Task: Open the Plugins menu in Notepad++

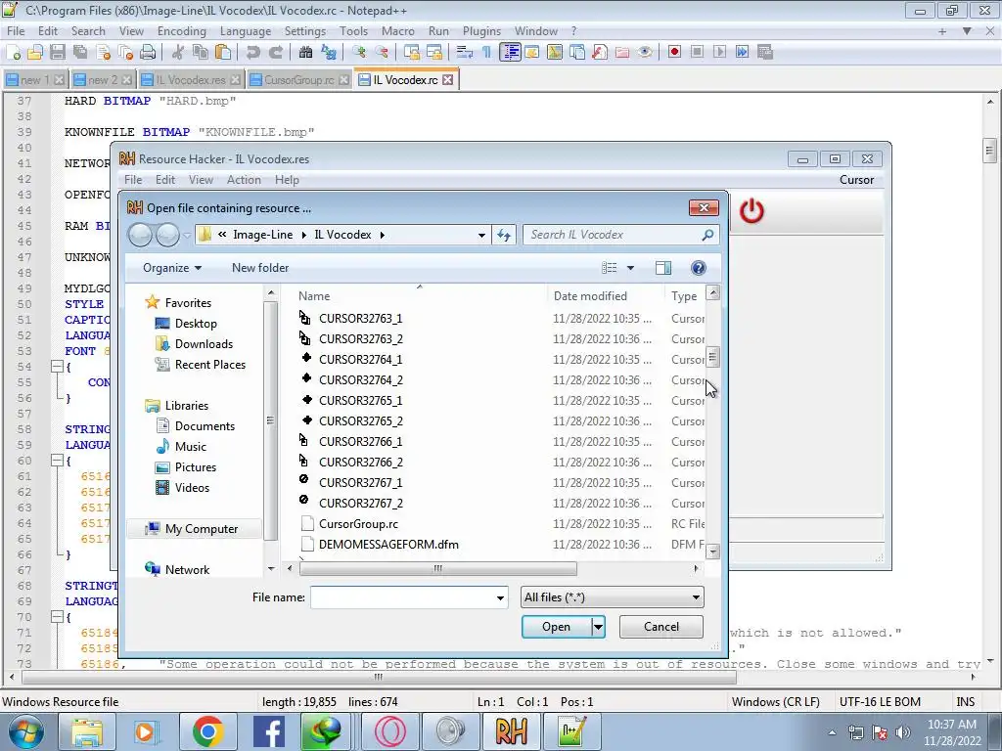Action: [x=481, y=31]
